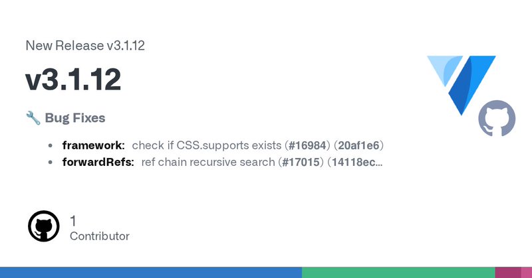Open the truncated commit 14118ec

click(x=357, y=162)
